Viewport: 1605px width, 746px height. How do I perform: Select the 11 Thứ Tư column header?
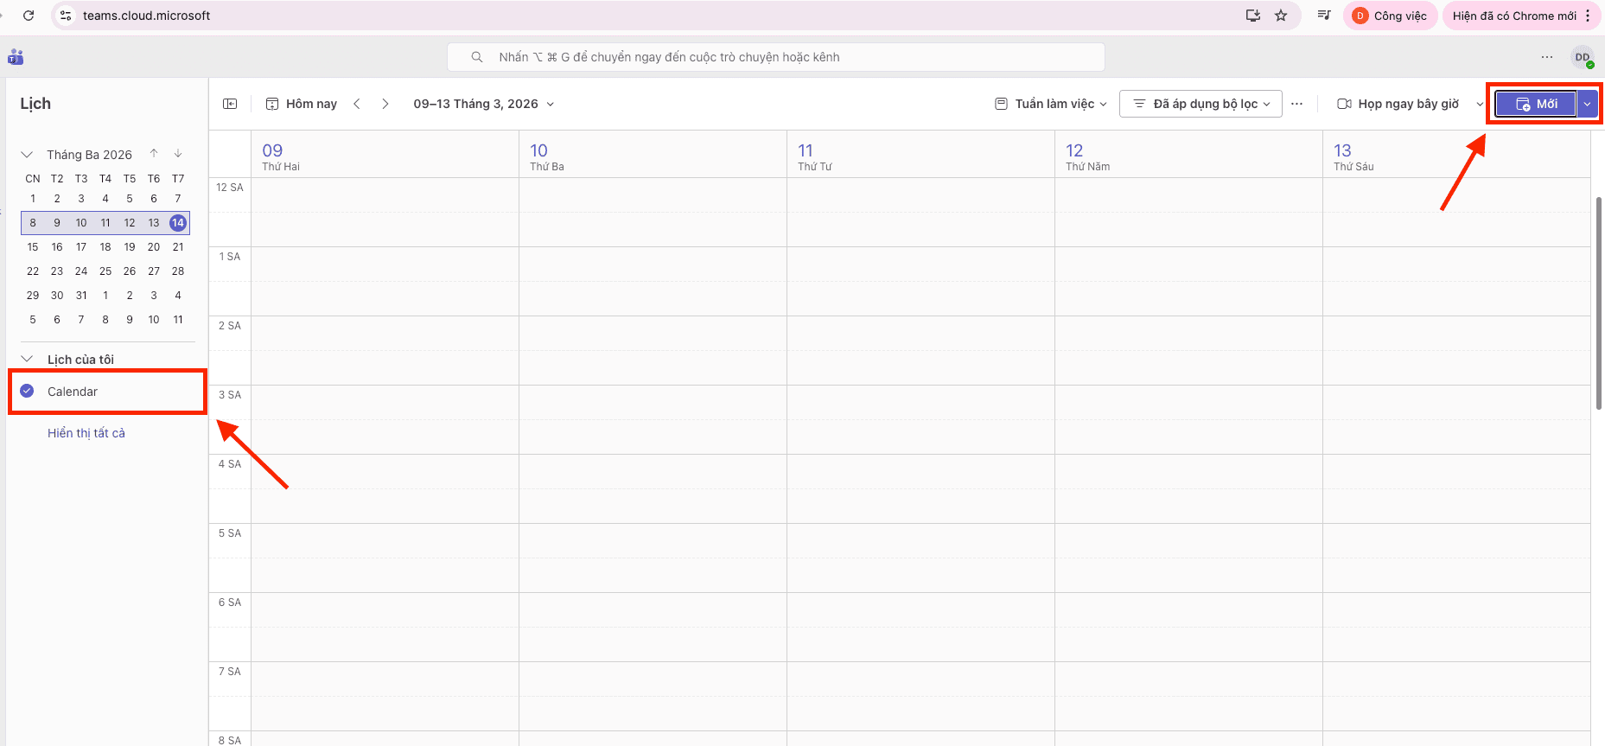(x=920, y=156)
